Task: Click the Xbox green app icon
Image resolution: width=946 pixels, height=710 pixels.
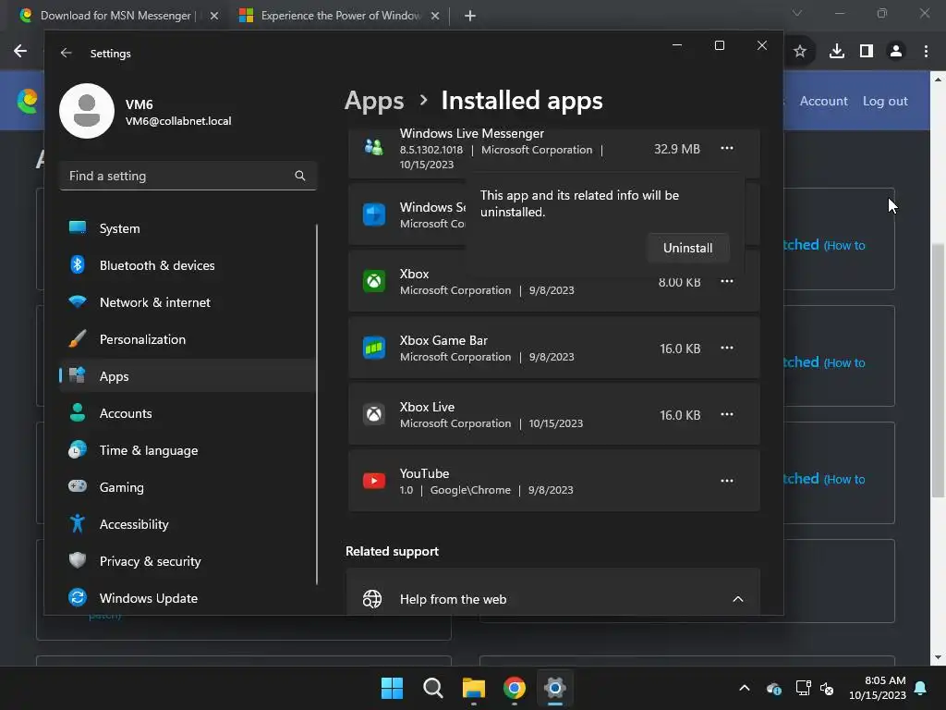Action: pyautogui.click(x=374, y=281)
